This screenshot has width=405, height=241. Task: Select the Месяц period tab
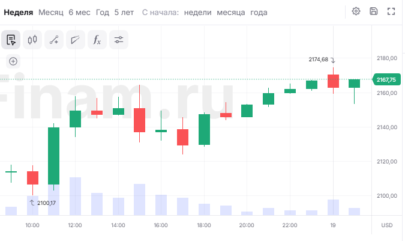[51, 13]
